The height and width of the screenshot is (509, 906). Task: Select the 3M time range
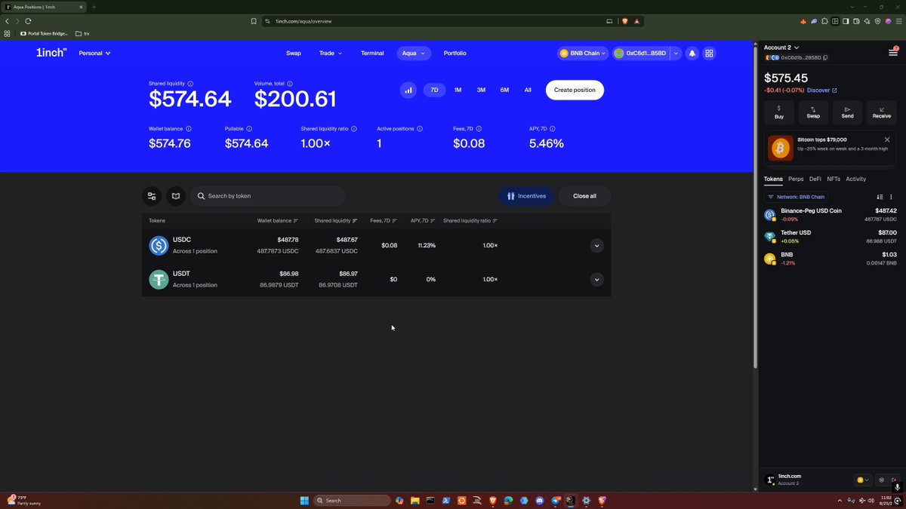coord(481,90)
